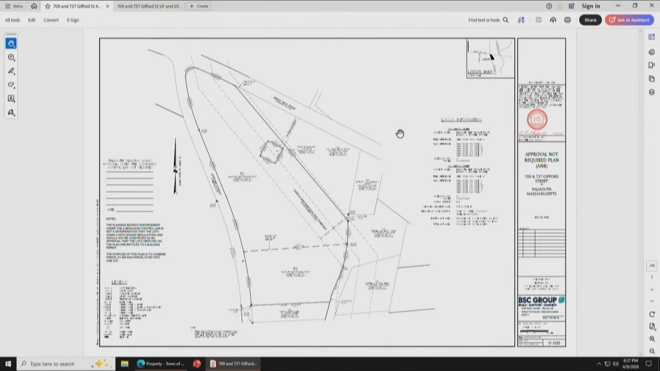Screen dimensions: 660x371
Task: Open the Convert menu
Action: pyautogui.click(x=51, y=20)
